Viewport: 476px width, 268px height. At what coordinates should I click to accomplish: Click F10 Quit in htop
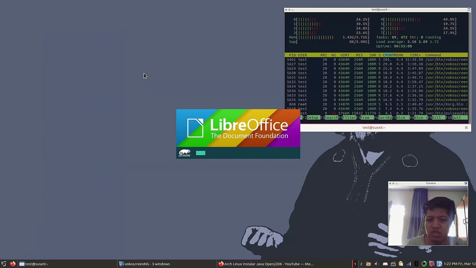(x=456, y=118)
